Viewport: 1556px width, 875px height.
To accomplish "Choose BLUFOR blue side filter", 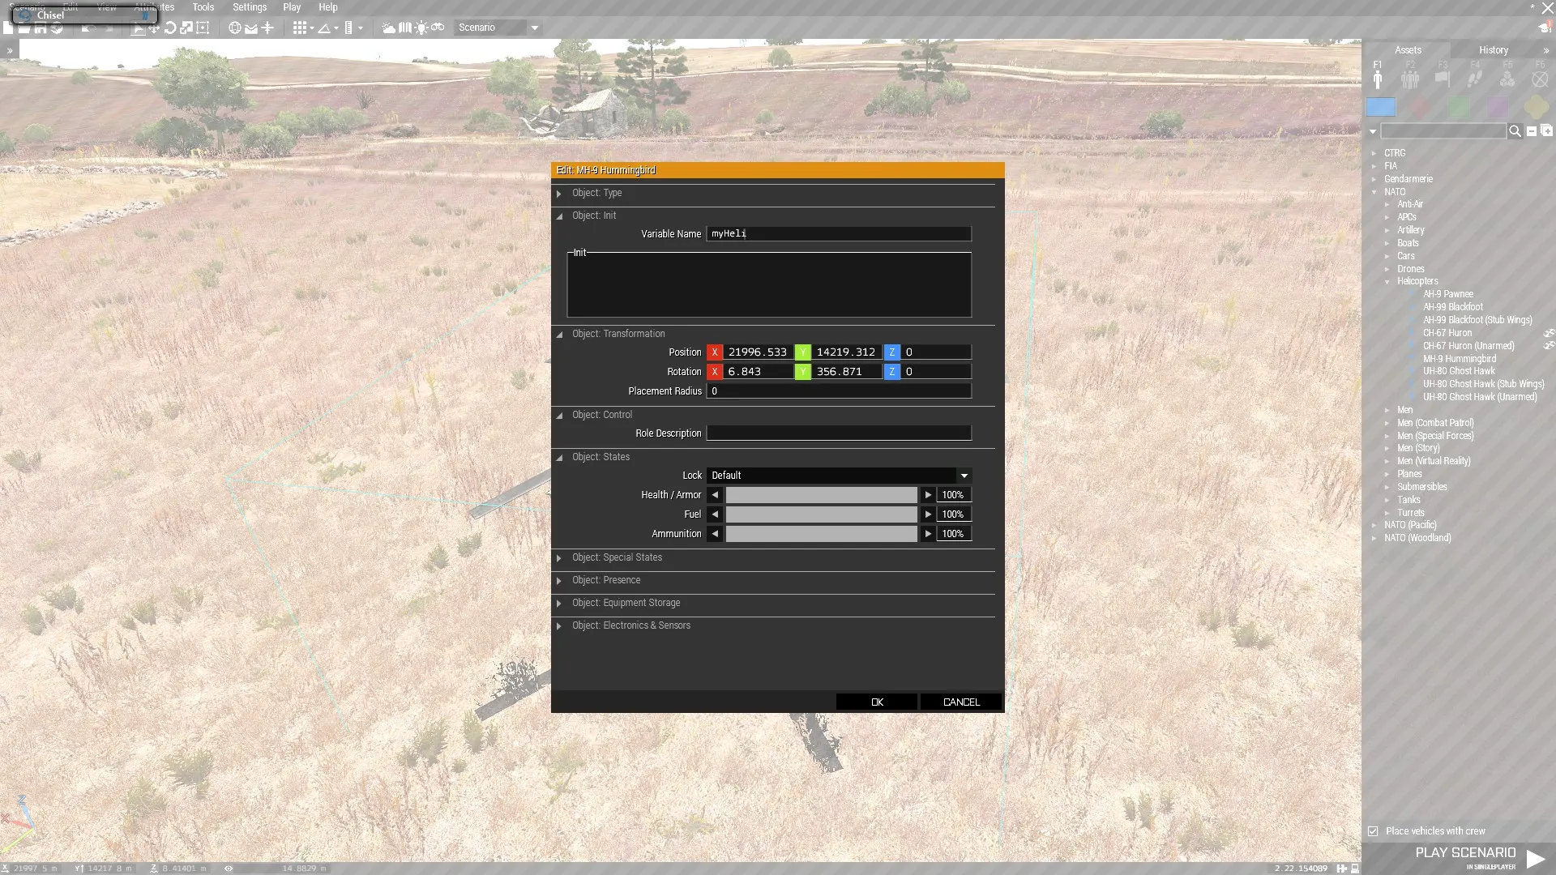I will (x=1381, y=107).
